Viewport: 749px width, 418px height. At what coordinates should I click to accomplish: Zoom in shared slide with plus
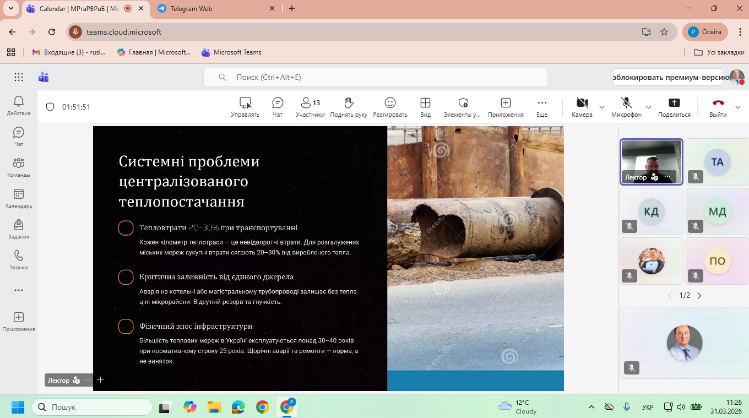point(101,380)
